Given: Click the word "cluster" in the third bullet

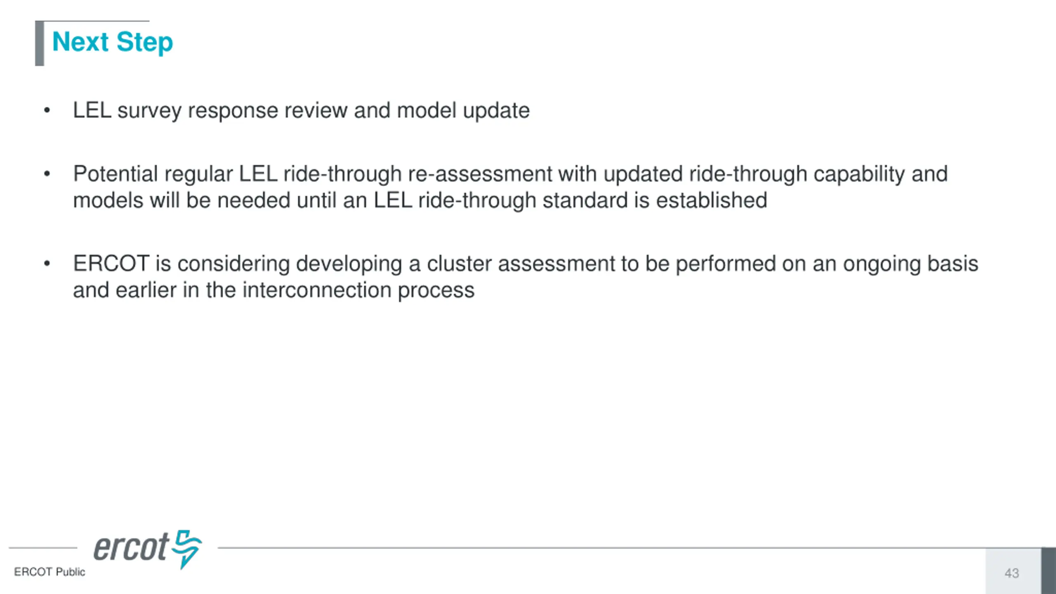Looking at the screenshot, I should (459, 264).
